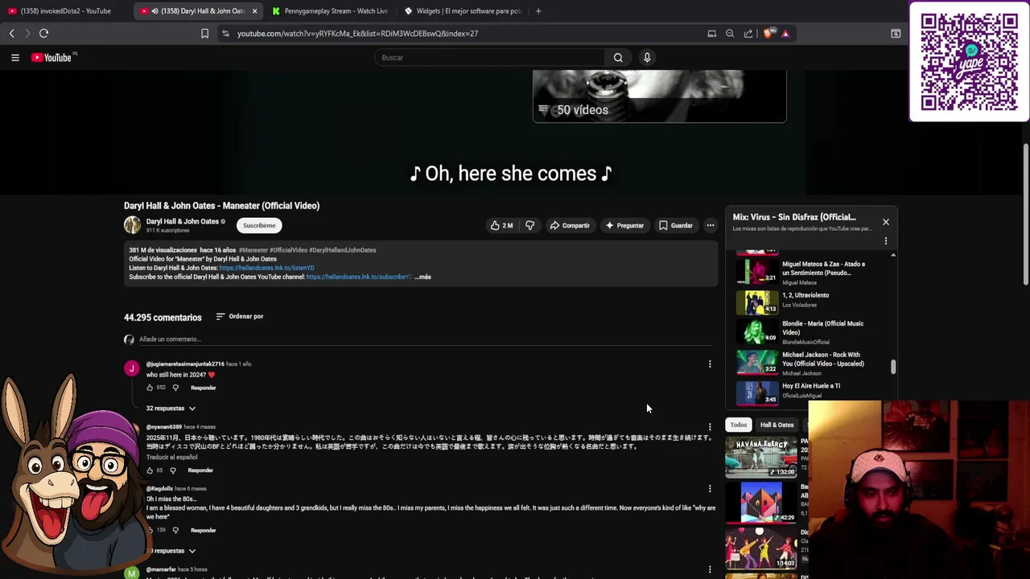Viewport: 1030px width, 579px height.
Task: Select the Todos filter chip
Action: (x=739, y=425)
